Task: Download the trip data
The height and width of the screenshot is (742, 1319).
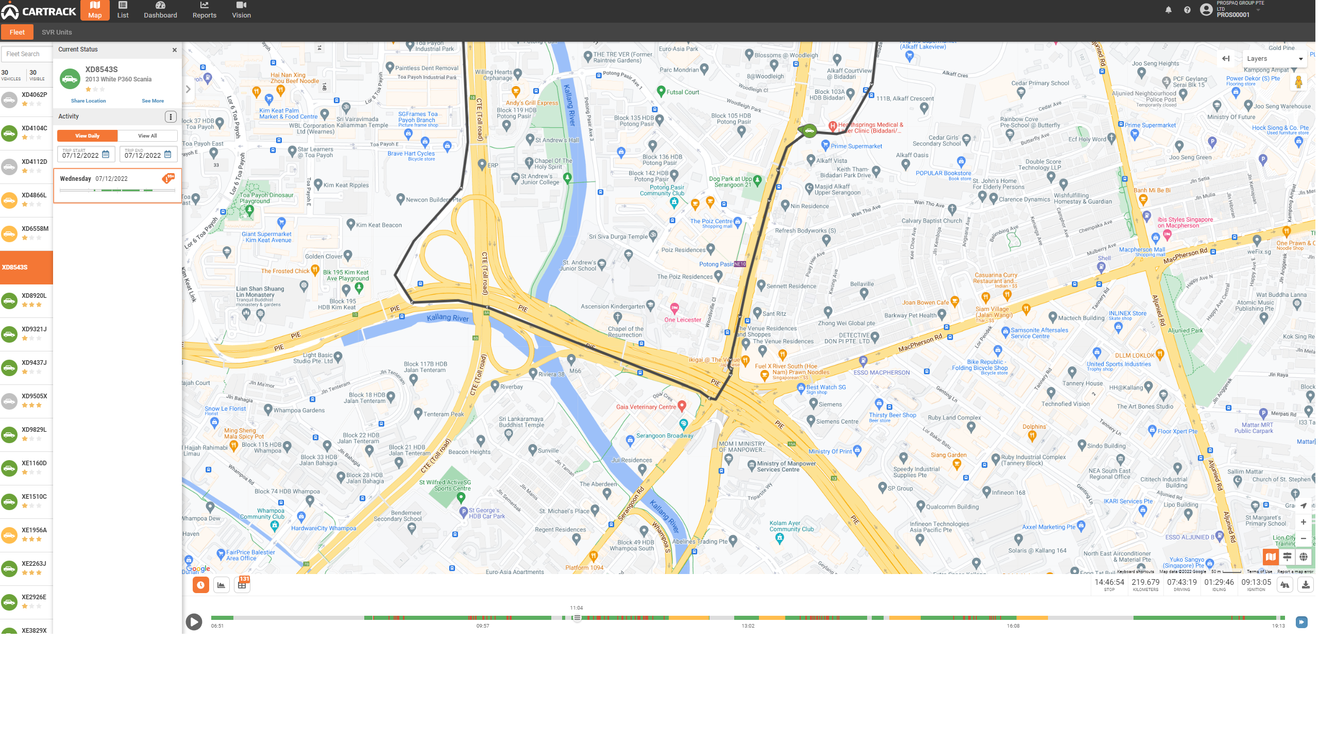Action: (1306, 585)
